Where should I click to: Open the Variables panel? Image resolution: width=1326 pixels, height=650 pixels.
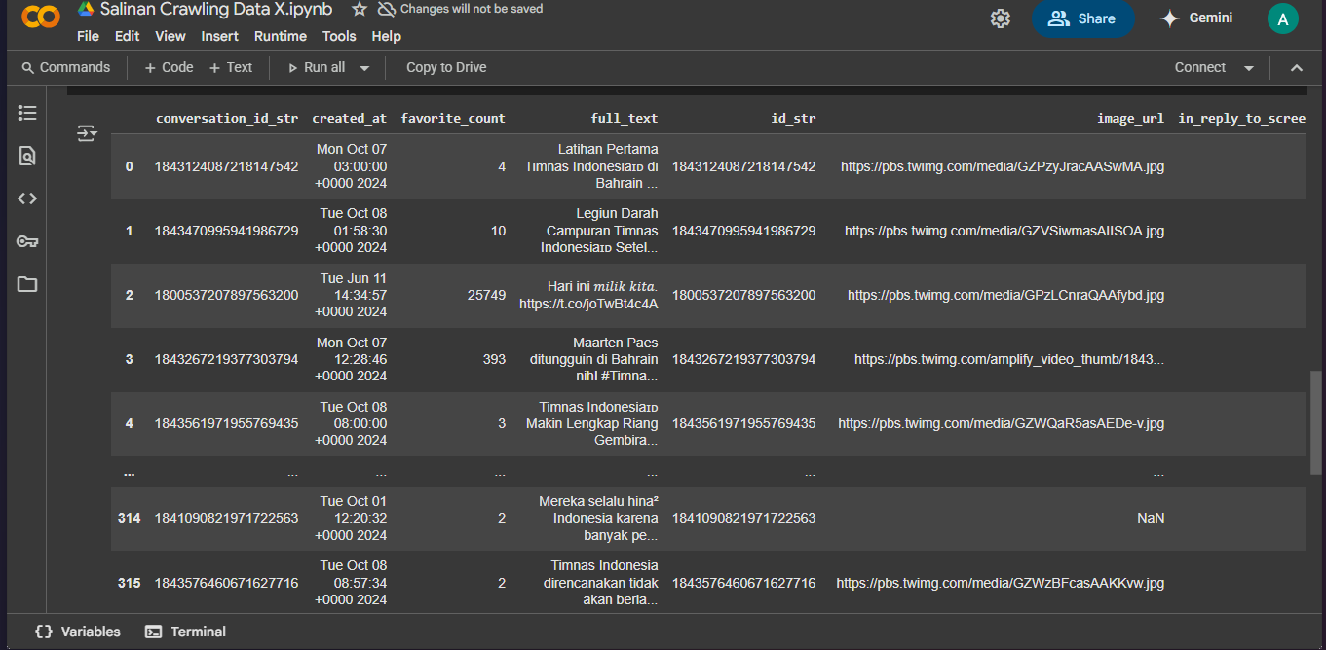[78, 632]
